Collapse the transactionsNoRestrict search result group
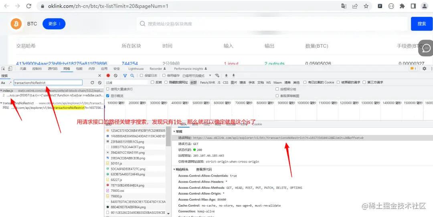433x217 pixels. (x=1, y=103)
